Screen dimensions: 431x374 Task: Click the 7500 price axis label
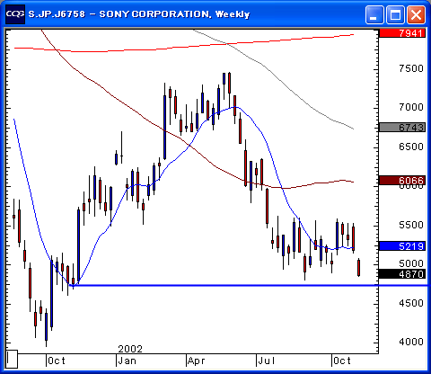(411, 68)
